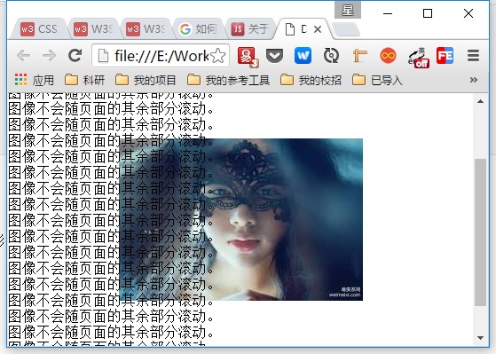Minimize the browser window
The image size is (496, 354).
pyautogui.click(x=388, y=13)
